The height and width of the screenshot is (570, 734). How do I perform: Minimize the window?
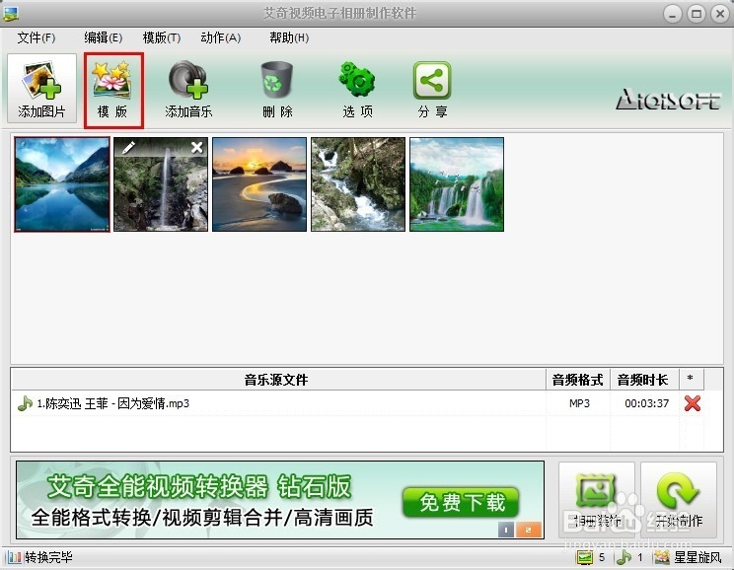pyautogui.click(x=672, y=15)
